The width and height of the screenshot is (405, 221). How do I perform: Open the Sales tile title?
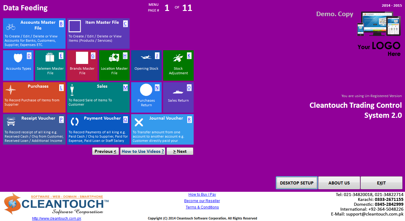(x=102, y=86)
